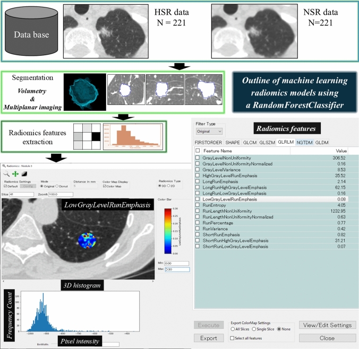
Task: Check the RunLengthNonUniformity feature
Action: click(198, 211)
